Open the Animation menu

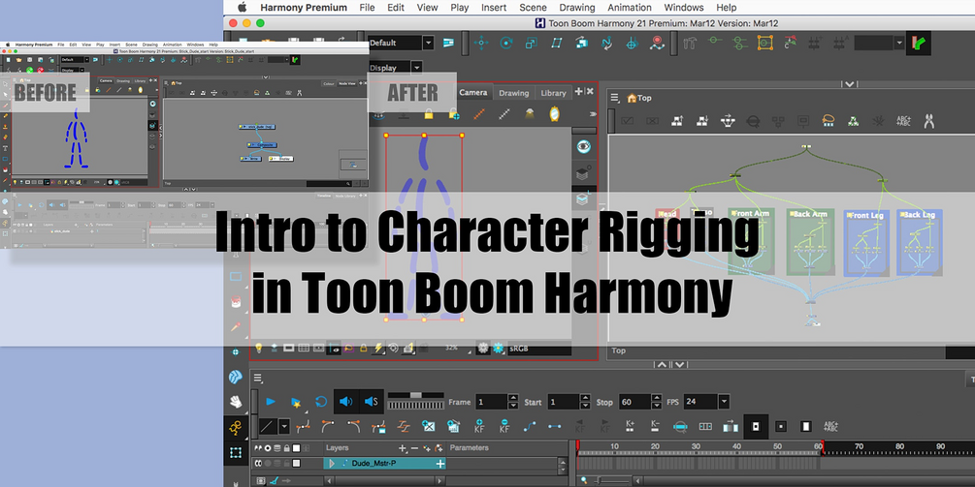click(x=630, y=8)
